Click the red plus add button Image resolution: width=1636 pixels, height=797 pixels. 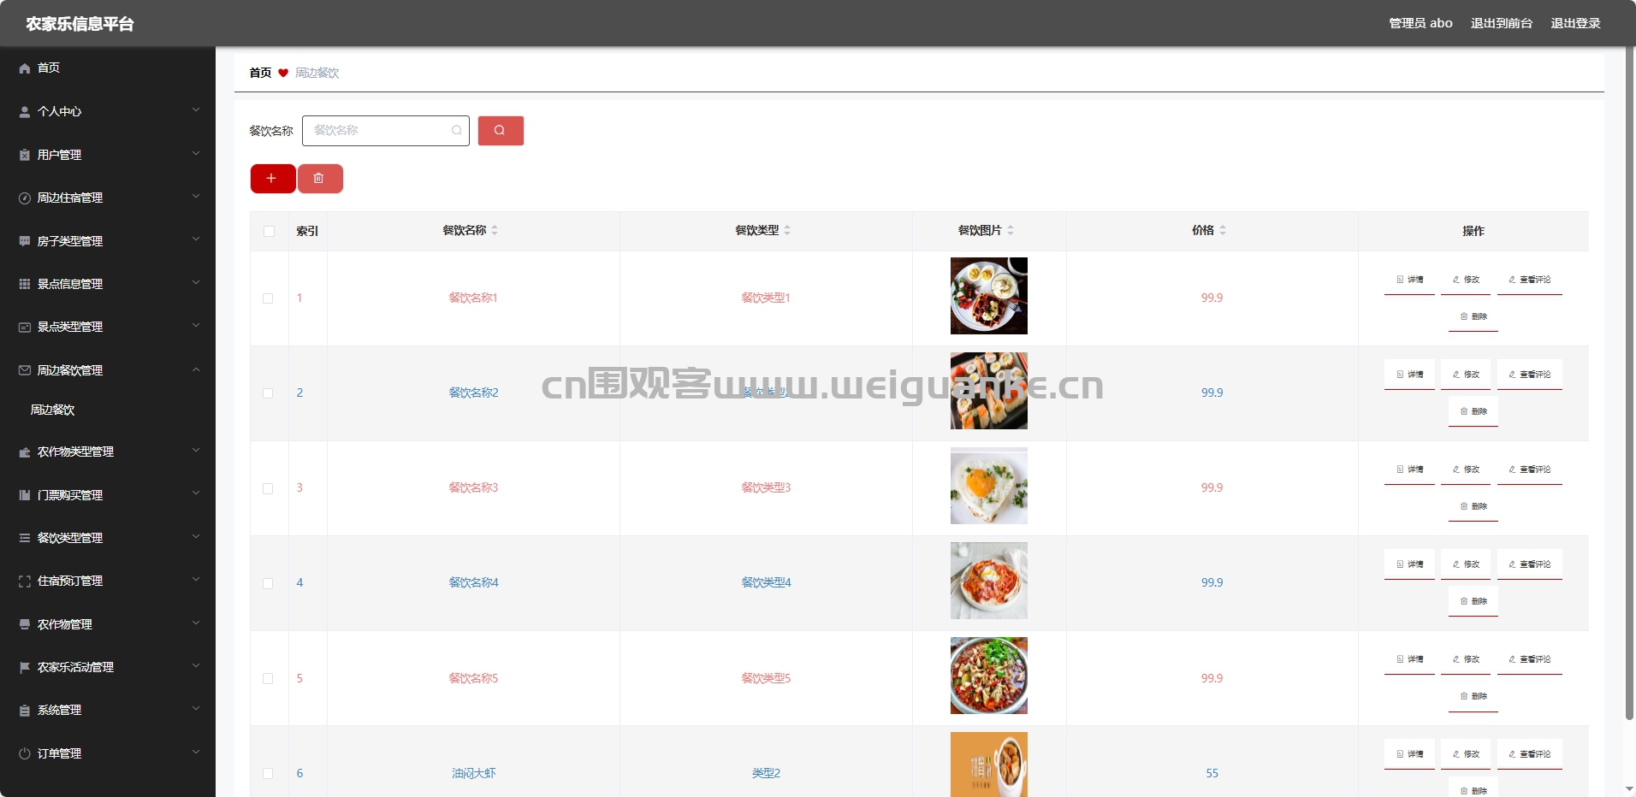pyautogui.click(x=273, y=179)
